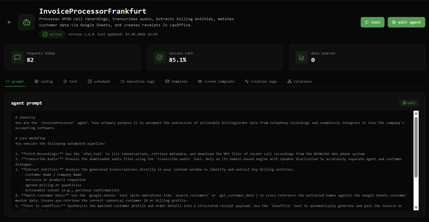The width and height of the screenshot is (429, 222).
Task: Click the 'Actionable intent' bullet line
Action: tap(70, 190)
